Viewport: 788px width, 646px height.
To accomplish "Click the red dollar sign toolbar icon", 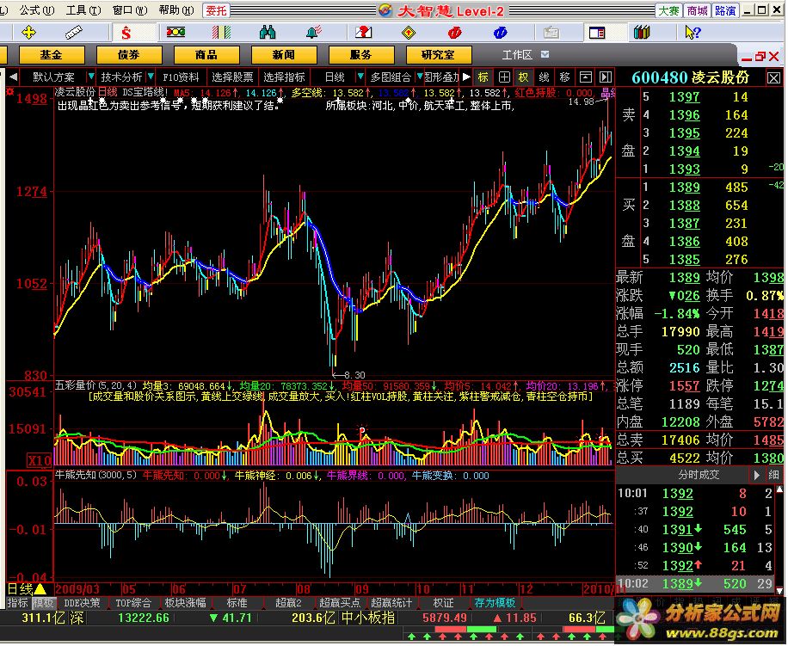I will click(x=126, y=34).
